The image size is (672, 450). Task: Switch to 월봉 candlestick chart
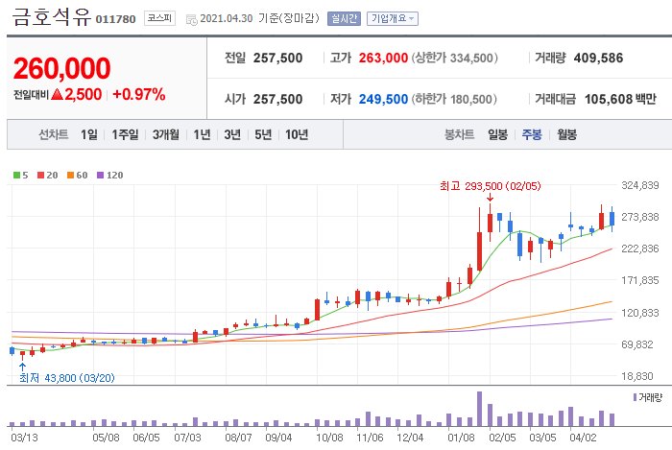click(x=566, y=134)
